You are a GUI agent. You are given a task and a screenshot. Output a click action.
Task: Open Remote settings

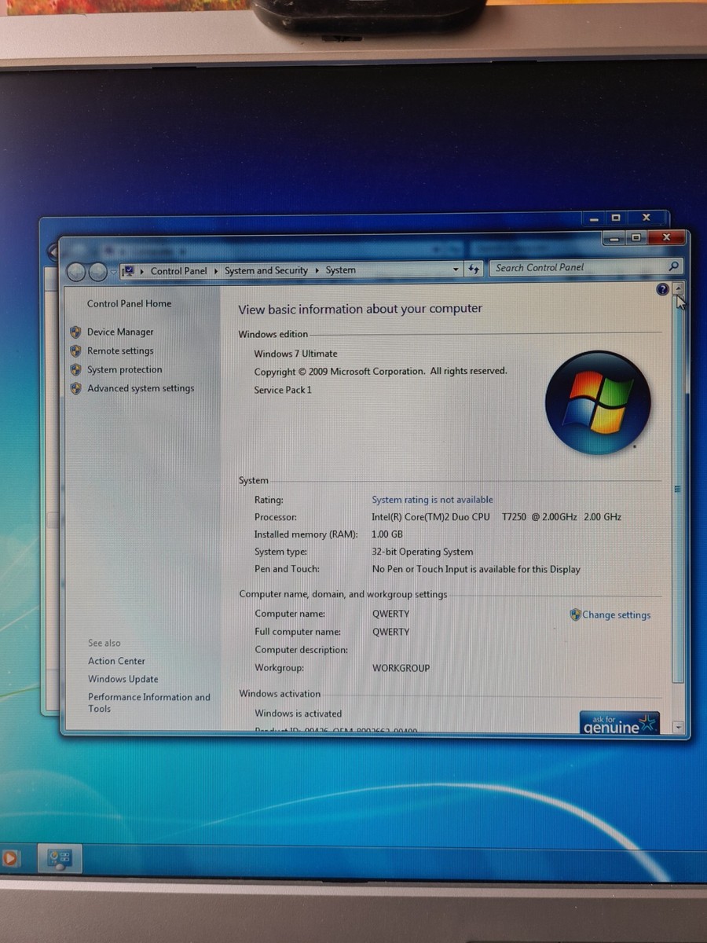coord(120,351)
